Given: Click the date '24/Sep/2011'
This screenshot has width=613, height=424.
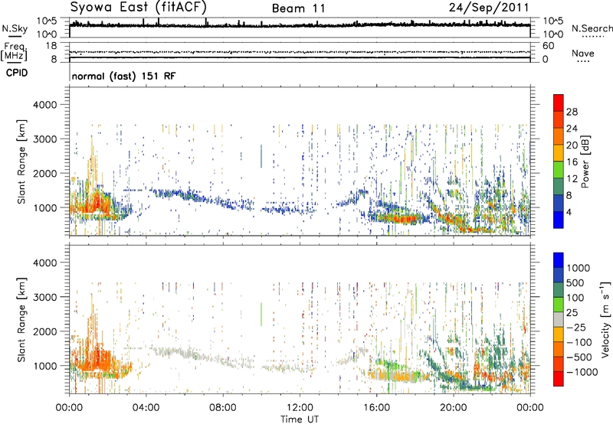Looking at the screenshot, I should [x=489, y=7].
